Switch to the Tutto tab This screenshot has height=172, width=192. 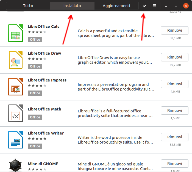coord(28,6)
